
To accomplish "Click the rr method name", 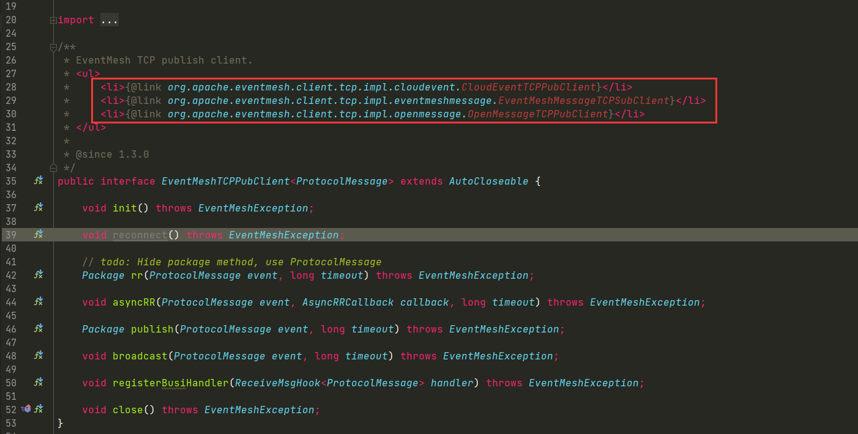I will pyautogui.click(x=137, y=275).
